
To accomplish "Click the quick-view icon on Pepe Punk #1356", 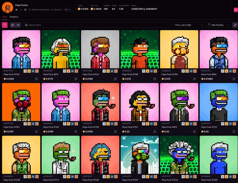I will point(115,132).
